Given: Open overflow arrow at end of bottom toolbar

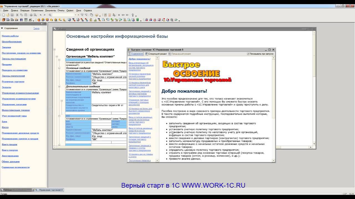Looking at the screenshot, I should 179,20.
